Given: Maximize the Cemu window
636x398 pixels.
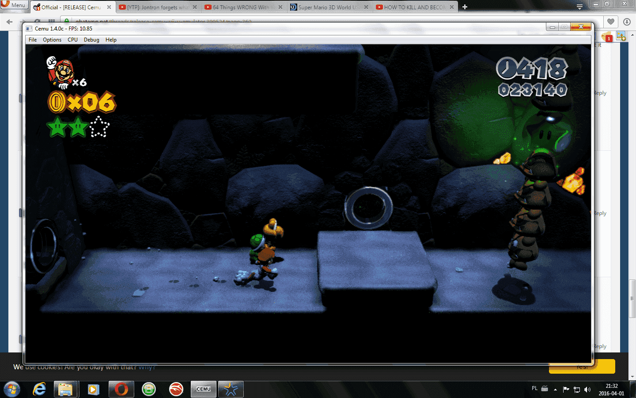Looking at the screenshot, I should point(564,27).
